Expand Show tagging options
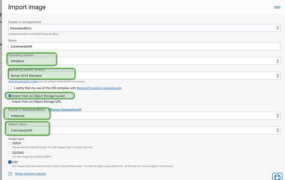 (30, 174)
